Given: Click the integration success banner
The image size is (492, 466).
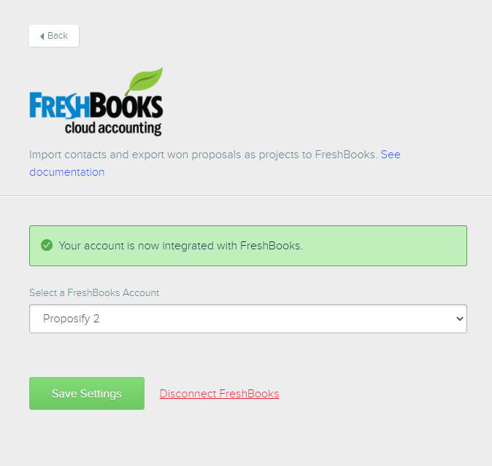Looking at the screenshot, I should point(248,246).
